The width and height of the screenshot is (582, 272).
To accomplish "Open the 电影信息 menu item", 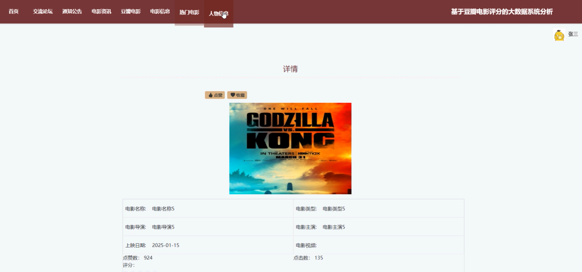I will (160, 12).
